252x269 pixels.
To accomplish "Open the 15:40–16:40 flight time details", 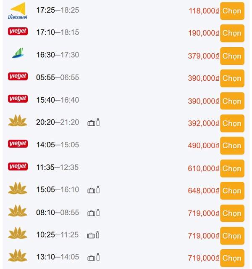I will (58, 100).
